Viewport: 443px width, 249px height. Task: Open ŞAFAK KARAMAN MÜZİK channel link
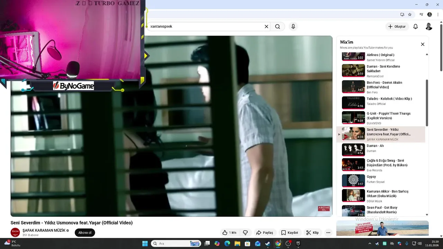44,230
